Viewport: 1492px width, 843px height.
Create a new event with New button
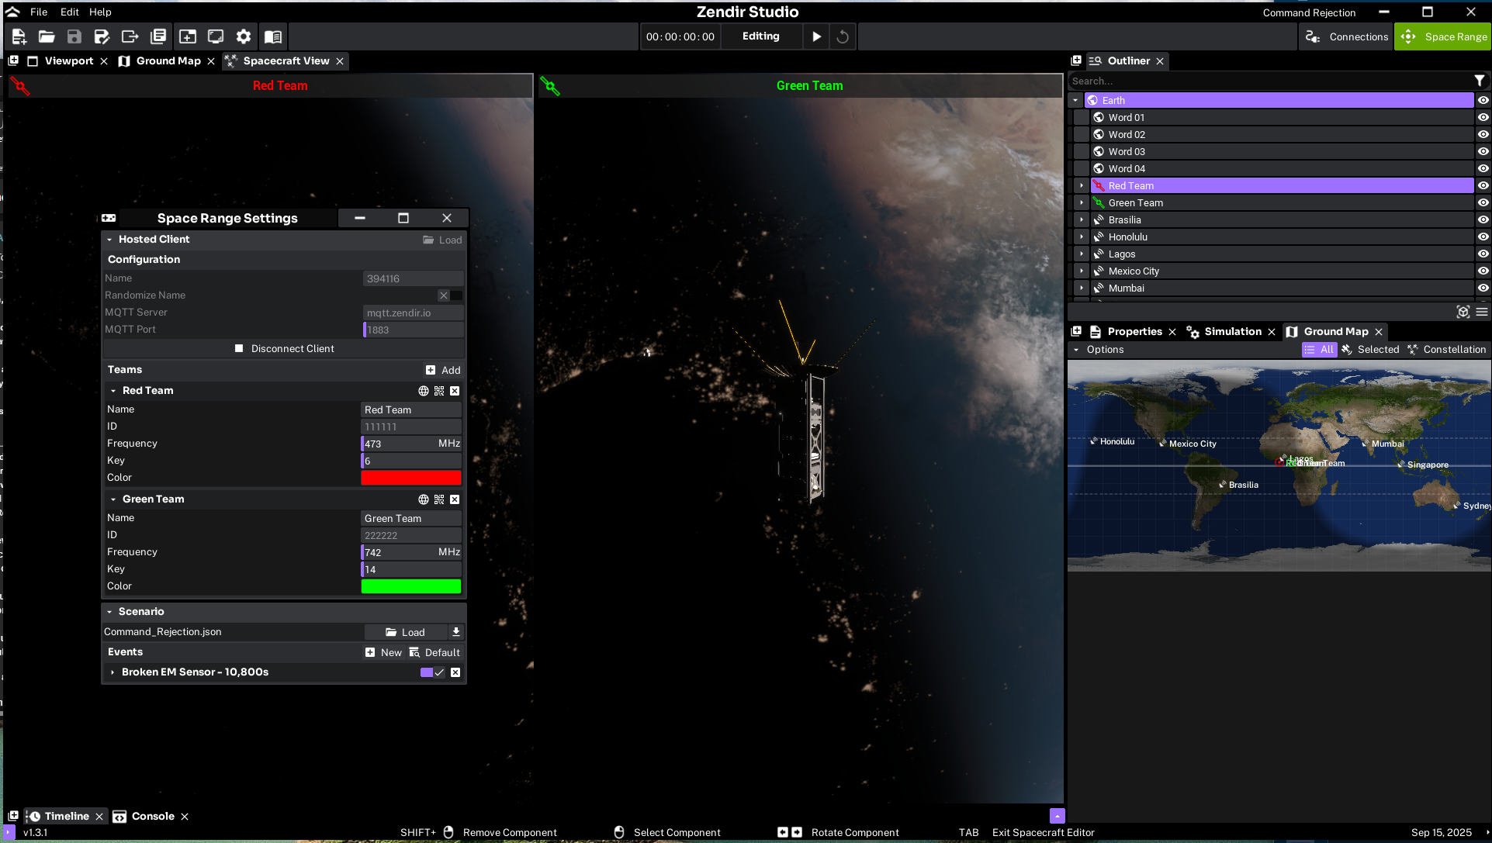coord(383,652)
